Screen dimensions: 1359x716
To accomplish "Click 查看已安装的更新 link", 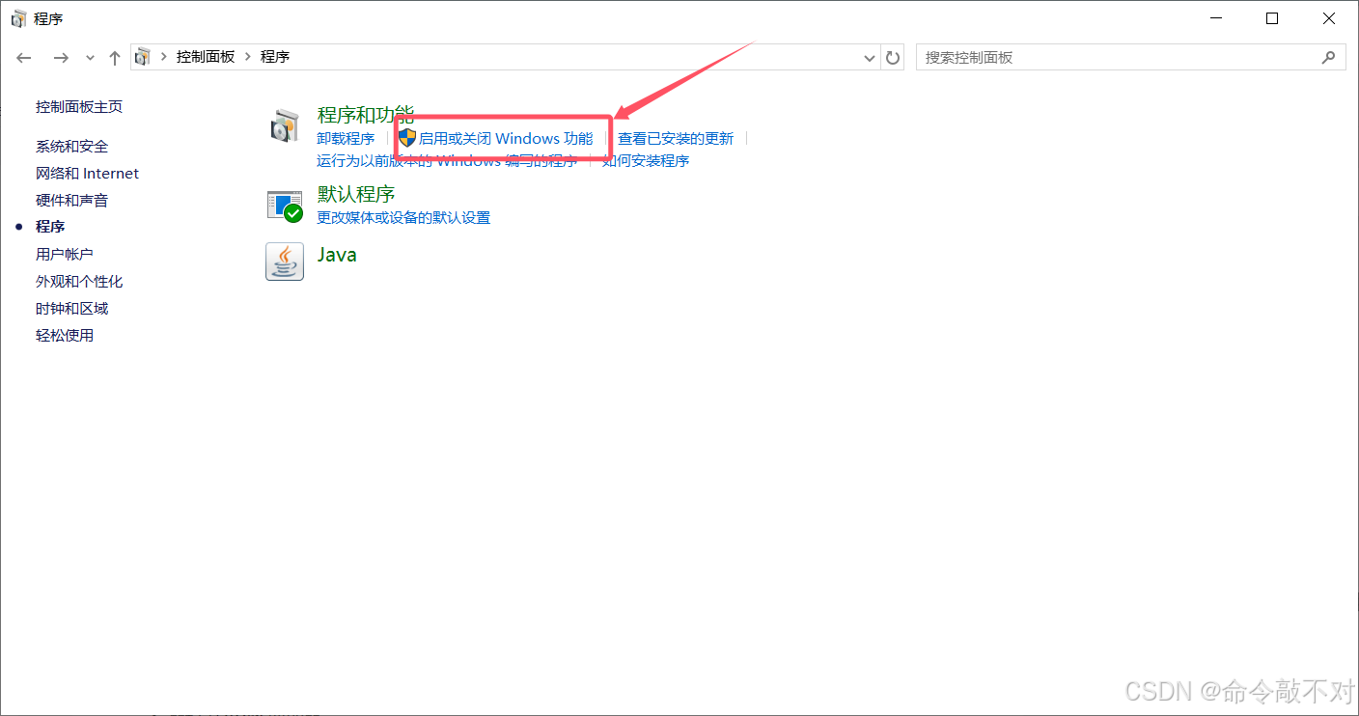I will pyautogui.click(x=676, y=139).
